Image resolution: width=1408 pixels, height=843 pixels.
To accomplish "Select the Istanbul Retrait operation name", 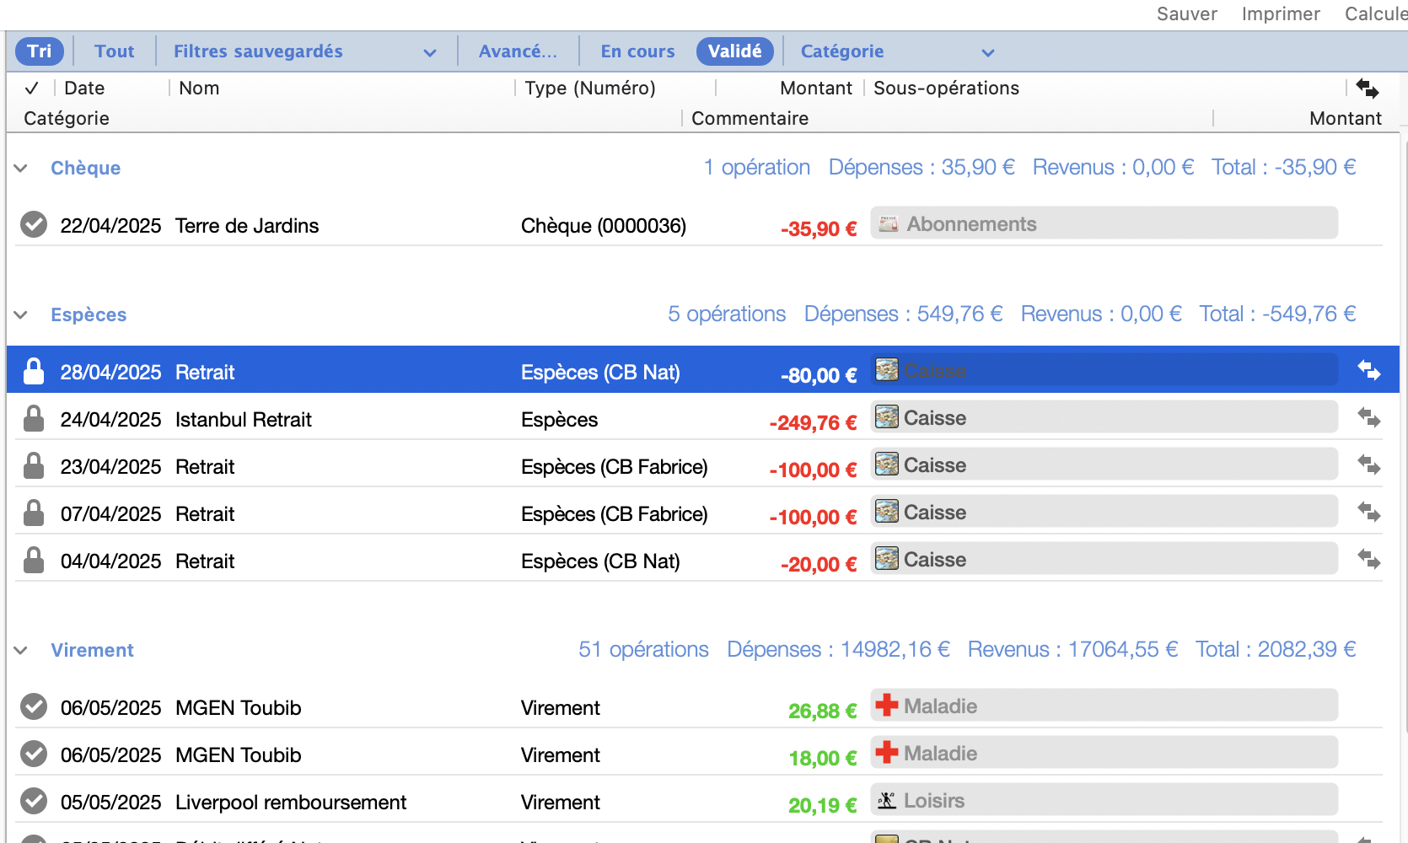I will pyautogui.click(x=244, y=420).
